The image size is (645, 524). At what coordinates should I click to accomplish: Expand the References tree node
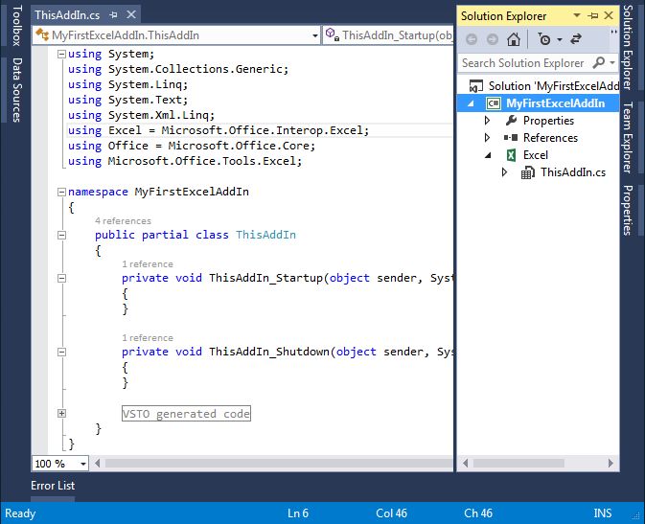488,138
